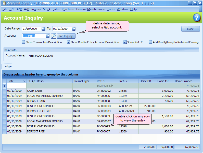
Task: Click the Close button
Action: (190, 29)
